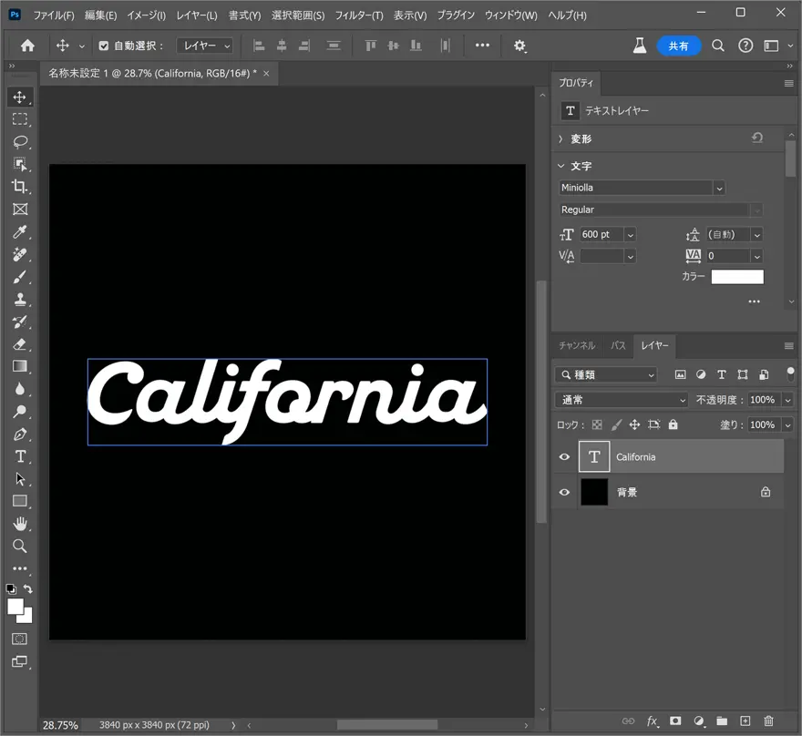Toggle Quick Mask mode
This screenshot has height=736, width=802.
point(20,639)
